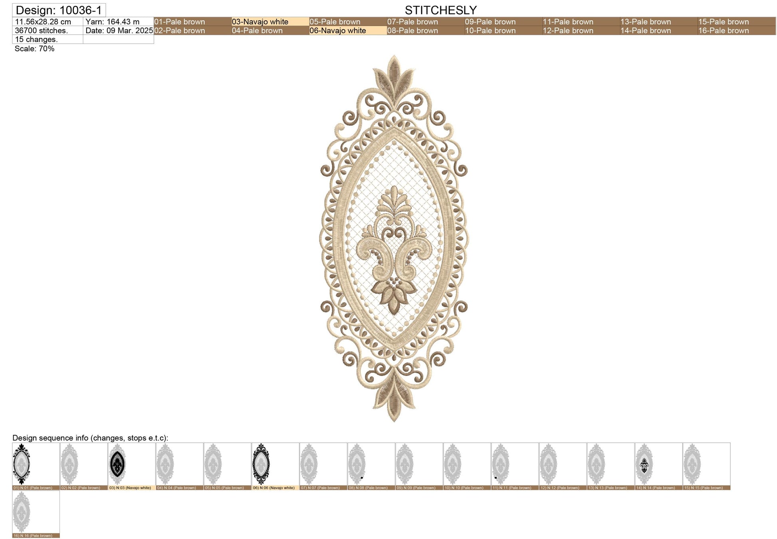This screenshot has width=777, height=539.
Task: Open sequence thumbnail 09) N:09 Pale brown
Action: point(419,466)
